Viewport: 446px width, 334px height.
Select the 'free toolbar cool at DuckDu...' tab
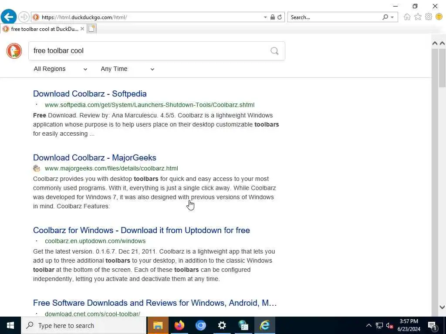click(x=44, y=29)
